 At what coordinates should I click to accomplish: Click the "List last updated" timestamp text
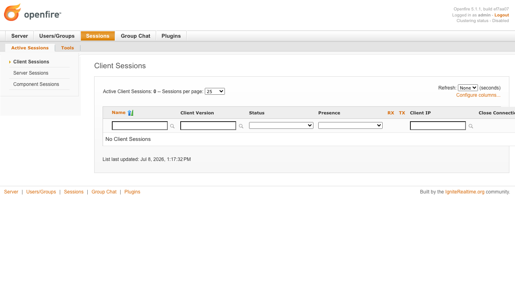click(x=147, y=159)
